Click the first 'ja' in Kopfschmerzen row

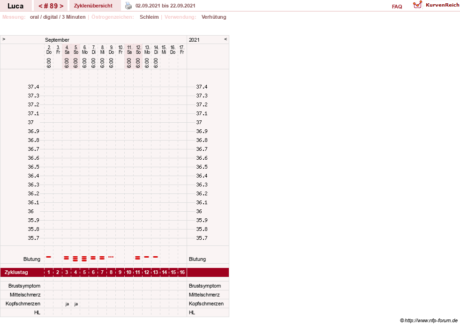coord(67,304)
